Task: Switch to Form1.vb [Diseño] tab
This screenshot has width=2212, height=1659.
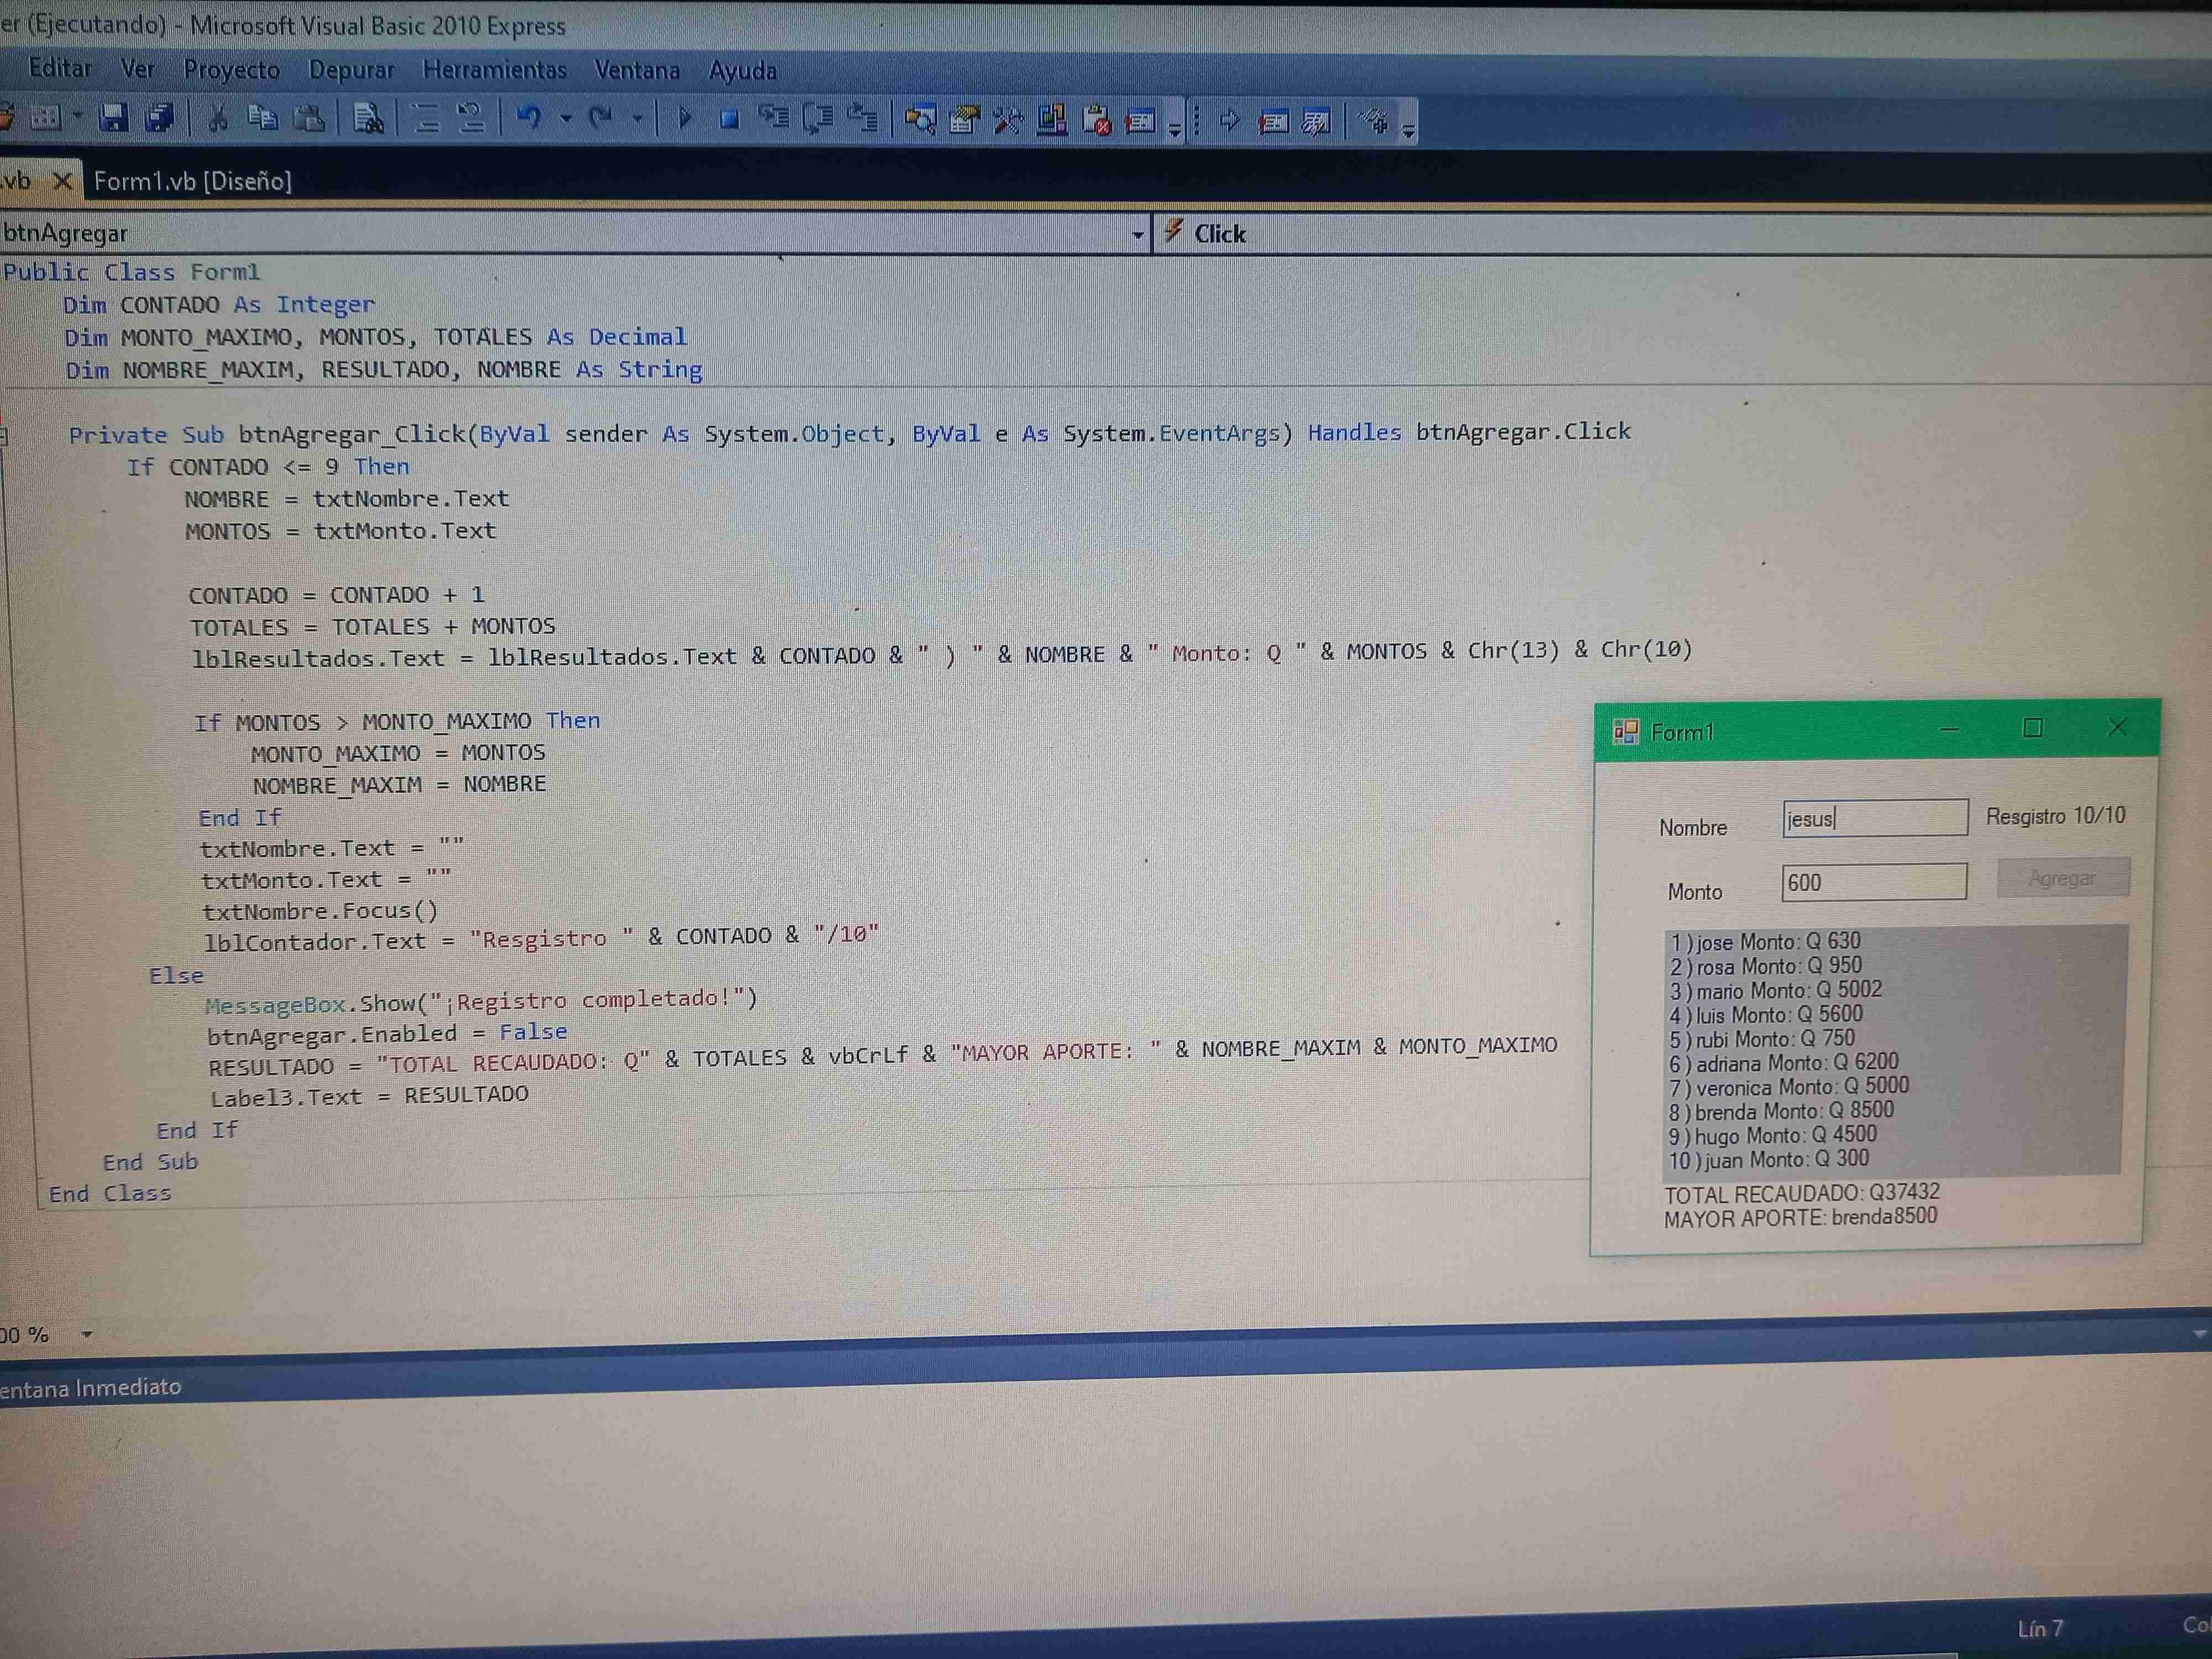Action: (x=192, y=181)
